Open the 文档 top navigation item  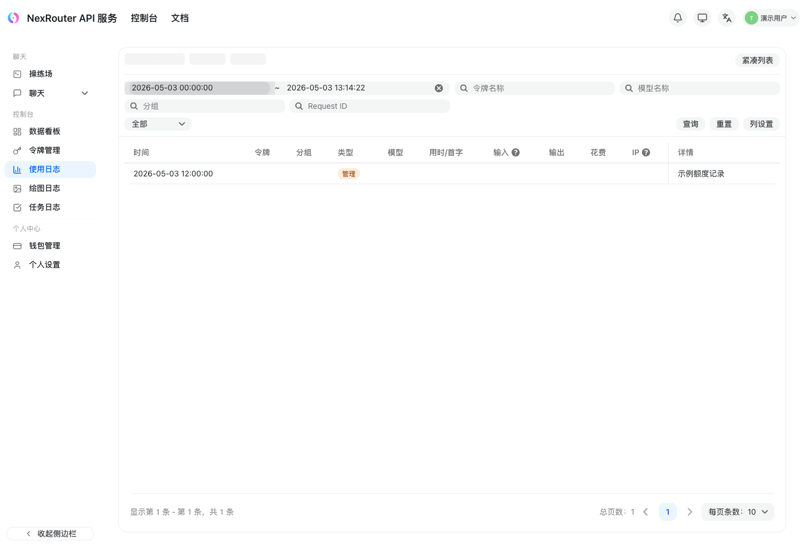click(x=180, y=18)
